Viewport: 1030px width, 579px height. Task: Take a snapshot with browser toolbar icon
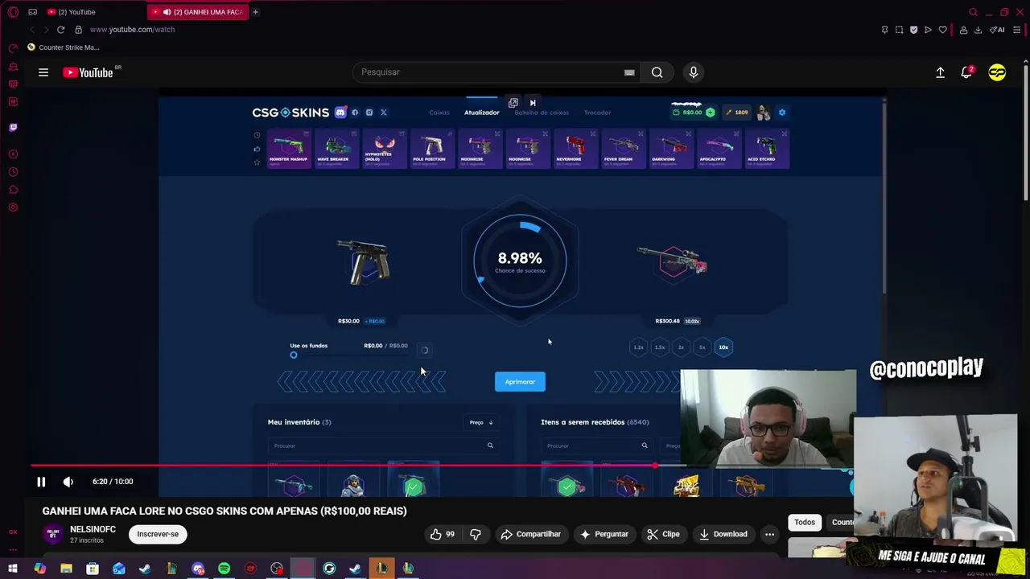(x=899, y=30)
